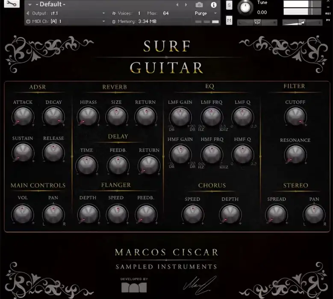The image size is (333, 299).
Task: Click the LMF Frq knob
Action: point(212,117)
